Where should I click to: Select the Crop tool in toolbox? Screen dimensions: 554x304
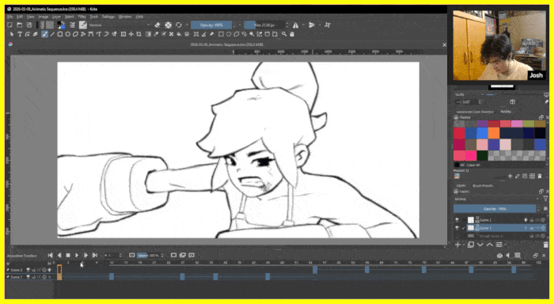138,34
